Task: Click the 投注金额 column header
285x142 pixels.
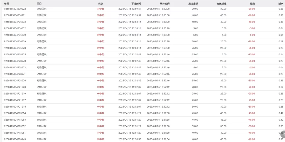Action: [193, 4]
